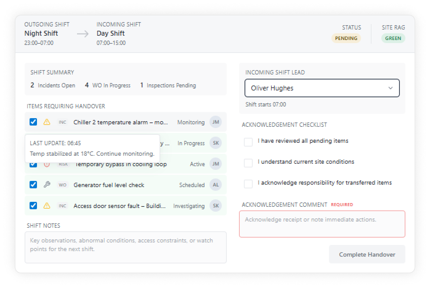430x288 pixels.
Task: Check 'I acknowledge responsibility for transferred items'
Action: tap(248, 184)
